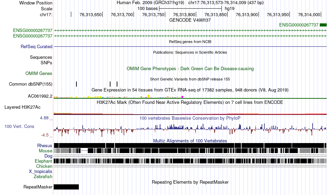Image resolution: width=327 pixels, height=195 pixels.
Task: Click the 100 bases scale bar
Action: coord(190,9)
